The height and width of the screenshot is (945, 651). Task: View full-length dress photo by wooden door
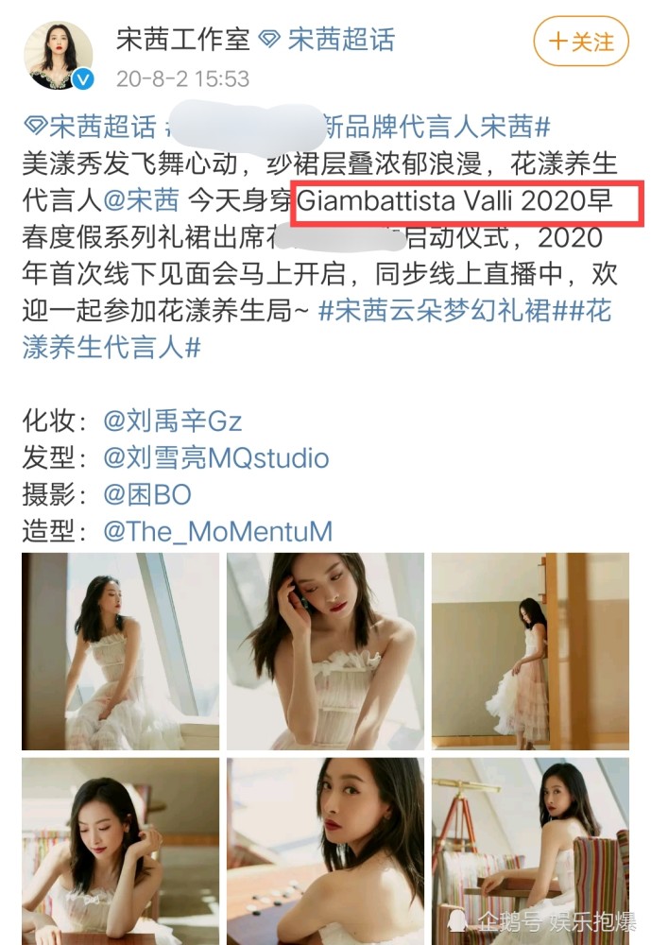tap(530, 651)
